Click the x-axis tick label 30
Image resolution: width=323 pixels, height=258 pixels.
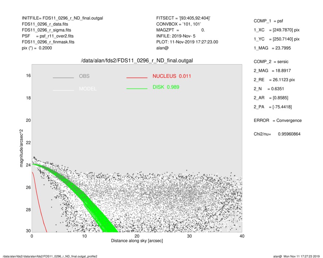(x=189, y=236)
